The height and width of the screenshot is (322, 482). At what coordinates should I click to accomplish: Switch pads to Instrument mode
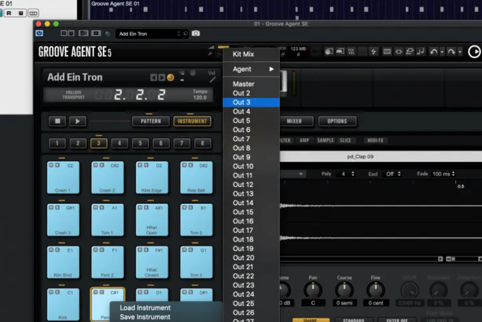click(x=192, y=121)
